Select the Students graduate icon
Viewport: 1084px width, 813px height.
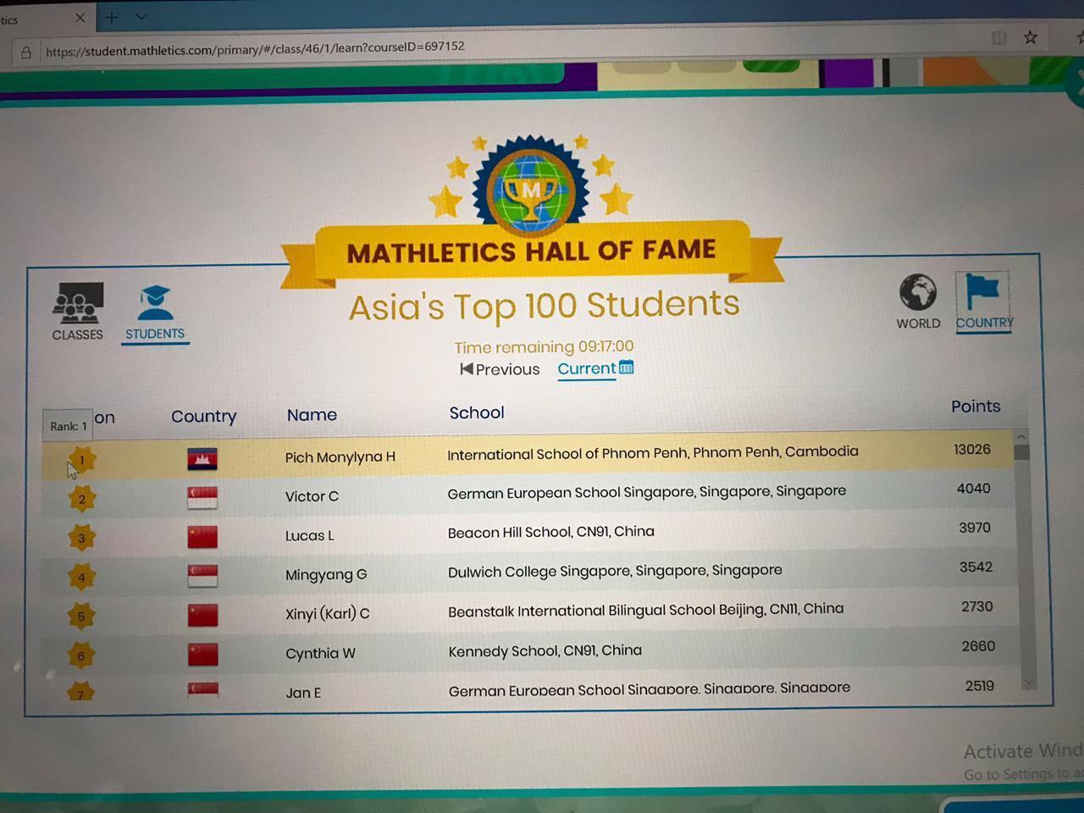click(156, 304)
